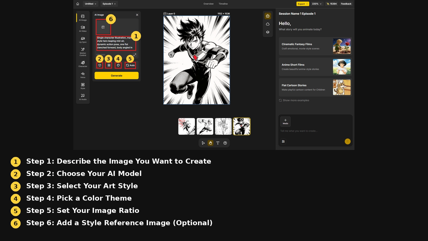This screenshot has width=428, height=241.
Task: Select first thumbnail with red splash
Action: pyautogui.click(x=187, y=126)
